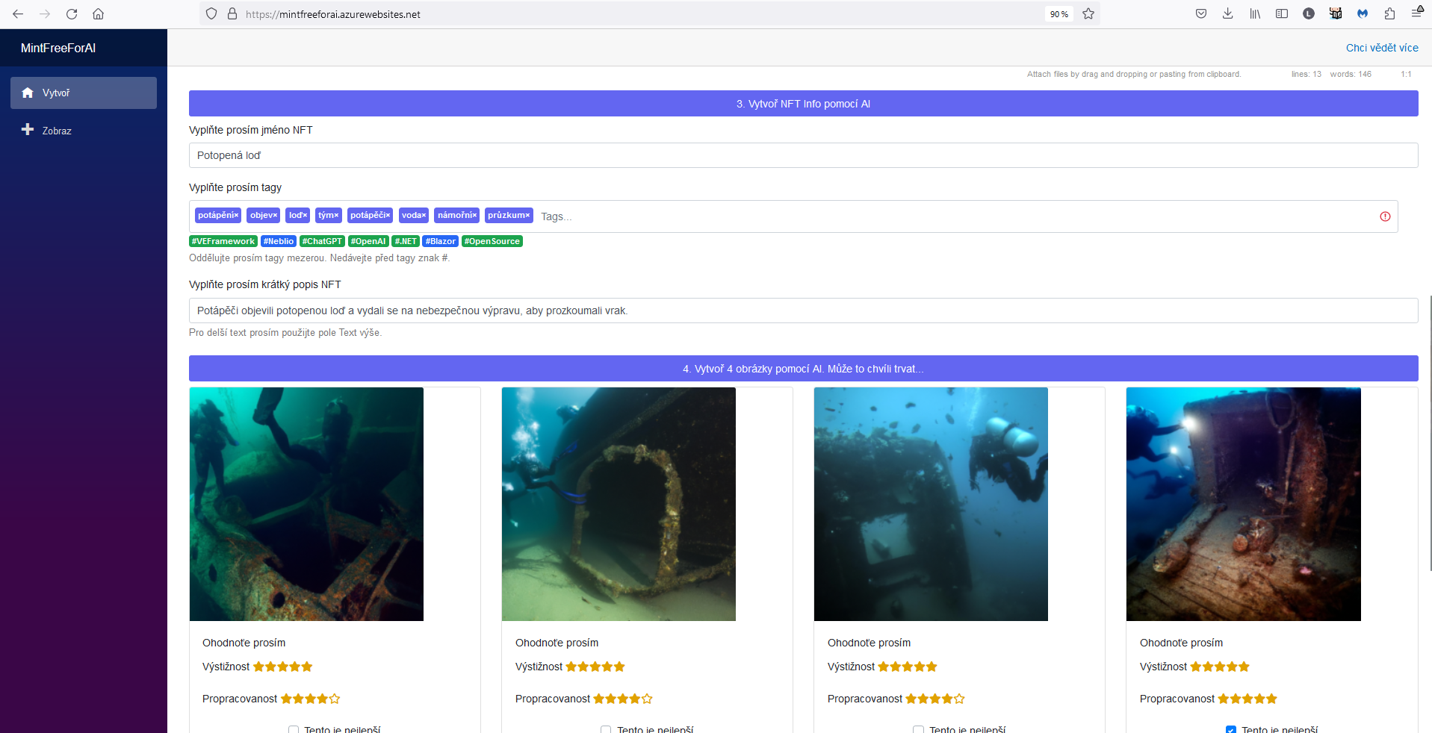The width and height of the screenshot is (1432, 733).
Task: Check 'Tento je nejlepší' under first image
Action: (x=294, y=730)
